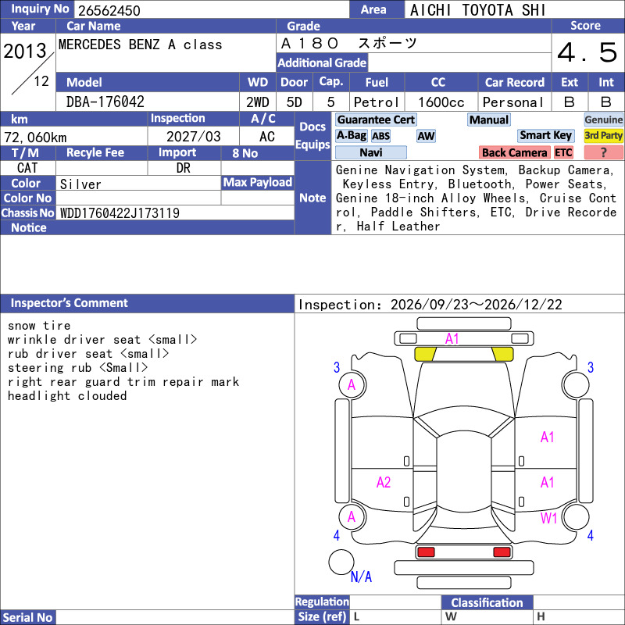Click the Additional Grade label

322,62
